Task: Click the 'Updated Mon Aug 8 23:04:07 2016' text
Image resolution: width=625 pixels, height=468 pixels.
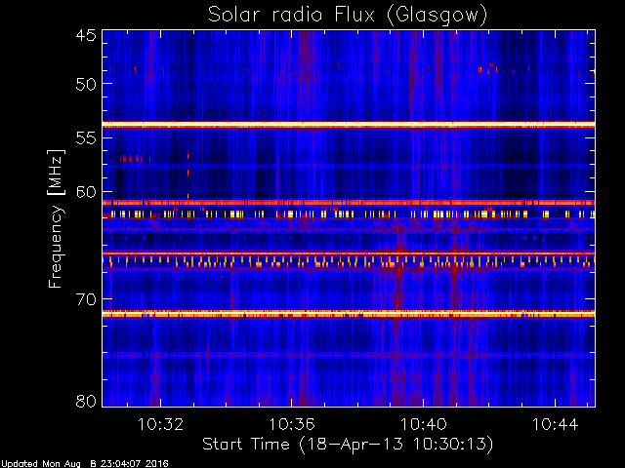Action: pyautogui.click(x=84, y=464)
